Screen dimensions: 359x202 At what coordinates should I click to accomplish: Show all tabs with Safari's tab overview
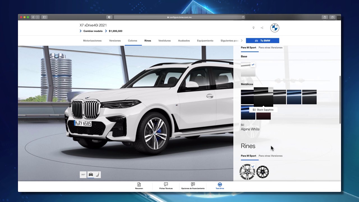tap(332, 17)
